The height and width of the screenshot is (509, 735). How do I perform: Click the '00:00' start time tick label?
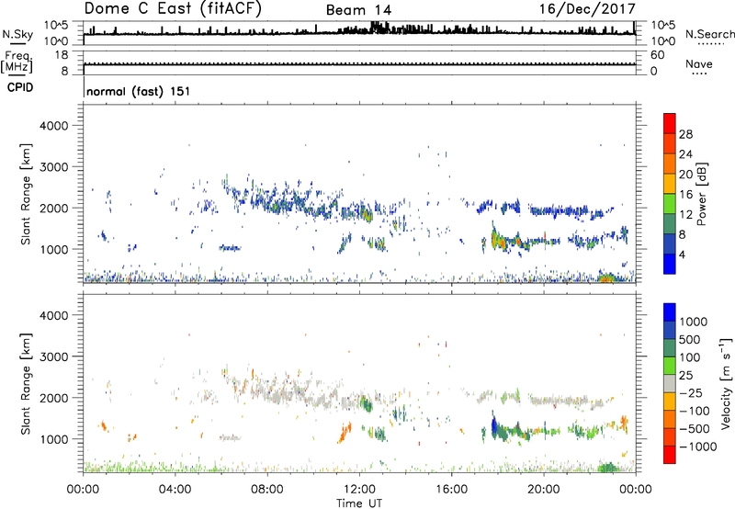tap(83, 490)
